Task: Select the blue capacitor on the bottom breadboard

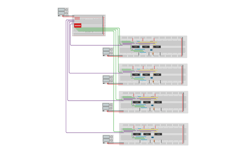Action: (152, 137)
